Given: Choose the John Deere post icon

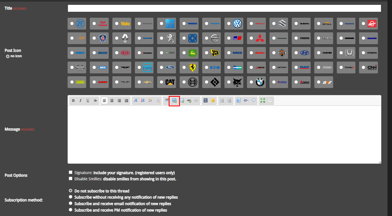Looking at the screenshot, I should 184,53.
